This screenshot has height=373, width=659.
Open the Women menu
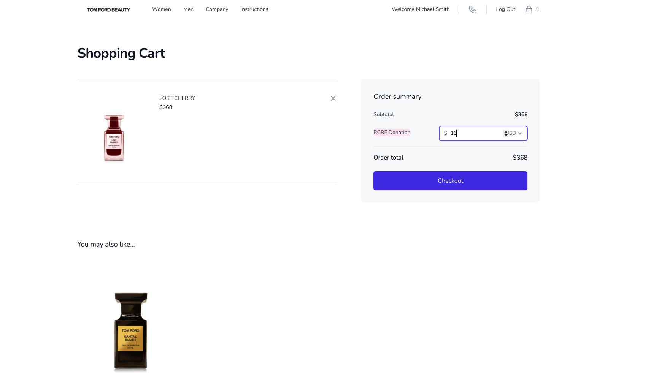click(x=161, y=9)
